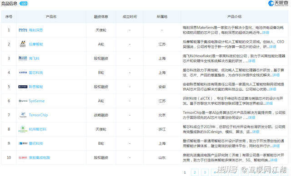Open 详细 link in 海飞科 description

coord(251,61)
